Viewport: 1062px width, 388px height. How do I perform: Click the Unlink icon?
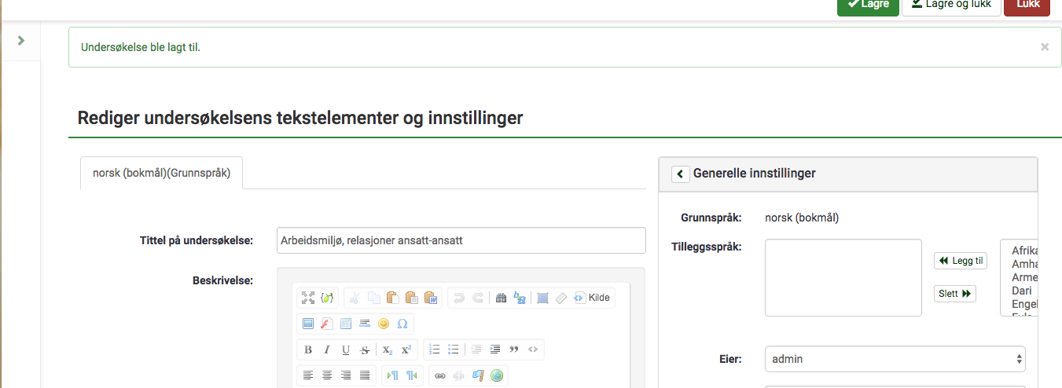458,375
